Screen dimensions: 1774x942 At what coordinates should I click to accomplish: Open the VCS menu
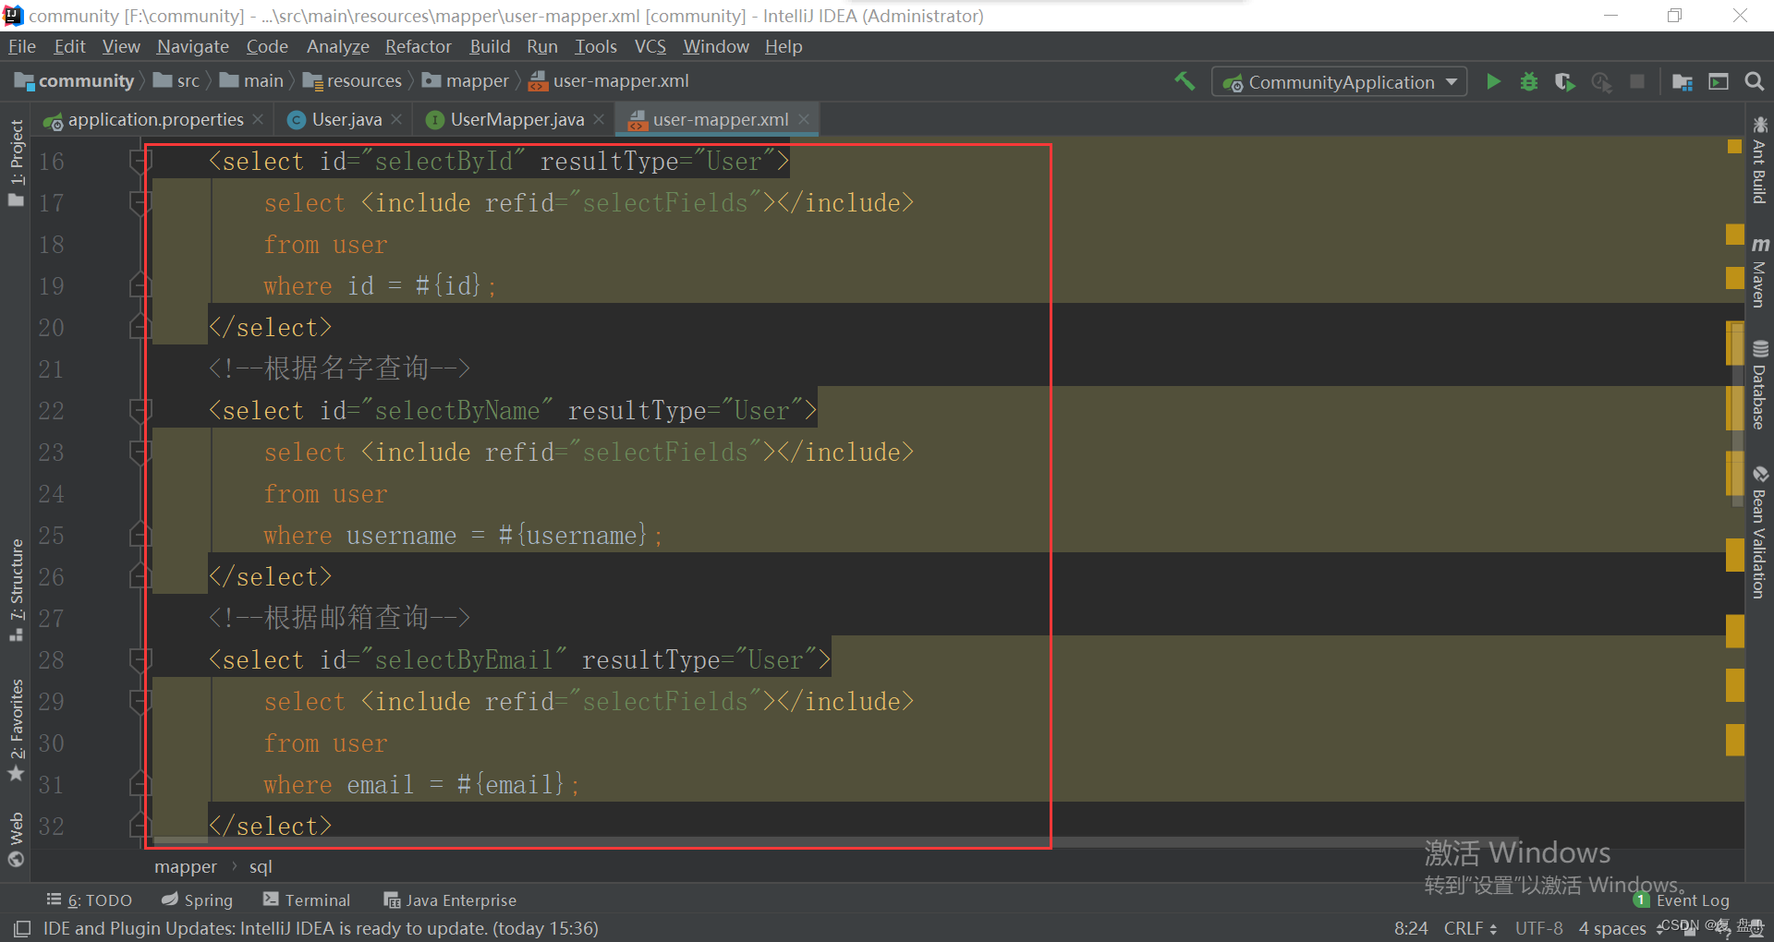650,46
